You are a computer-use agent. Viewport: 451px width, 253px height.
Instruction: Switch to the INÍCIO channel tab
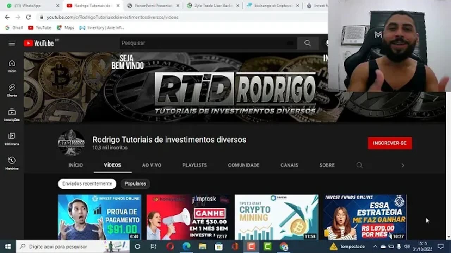[x=76, y=165]
